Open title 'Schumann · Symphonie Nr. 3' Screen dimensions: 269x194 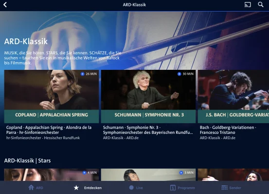(148, 130)
